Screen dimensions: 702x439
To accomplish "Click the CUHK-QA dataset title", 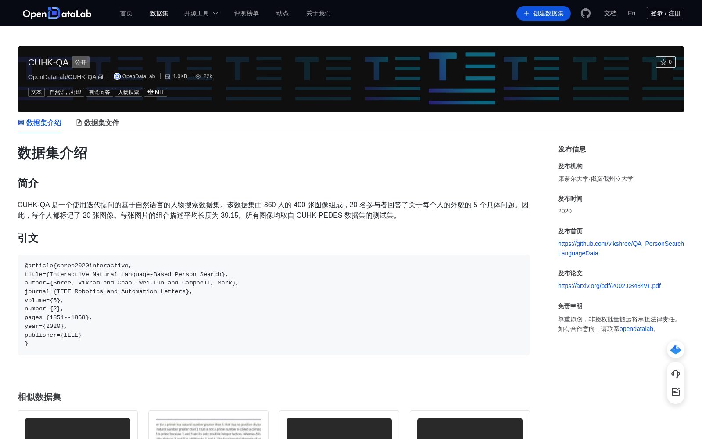I will [48, 62].
